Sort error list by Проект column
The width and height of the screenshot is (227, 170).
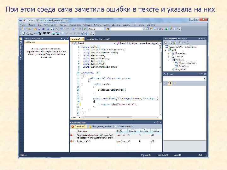[156, 131]
